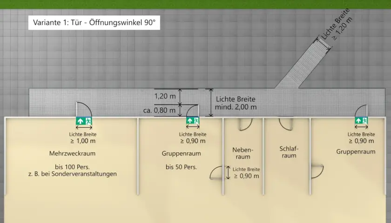Select the 'Schlafraum' room label
Image resolution: width=391 pixels, height=223 pixels.
(289, 152)
